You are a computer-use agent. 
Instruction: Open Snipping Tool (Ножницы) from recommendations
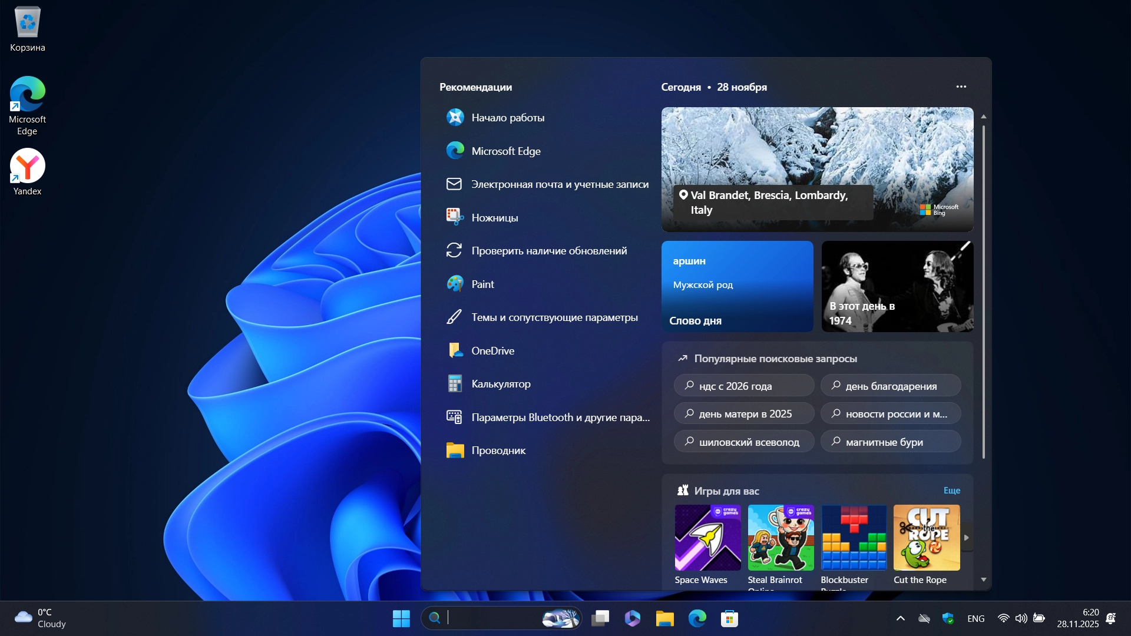[494, 218]
